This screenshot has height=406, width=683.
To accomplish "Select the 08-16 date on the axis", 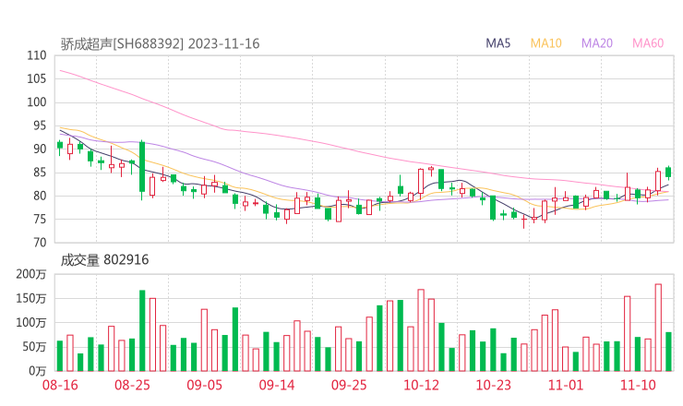I will tap(60, 386).
